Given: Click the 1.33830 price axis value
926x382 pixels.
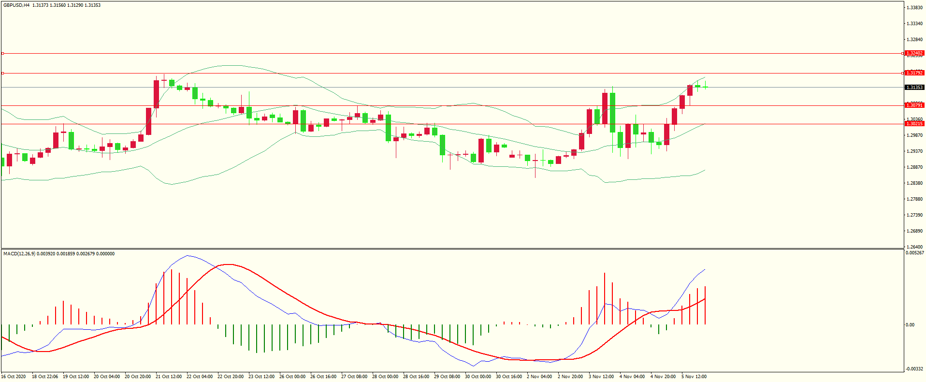Looking at the screenshot, I should tap(915, 8).
